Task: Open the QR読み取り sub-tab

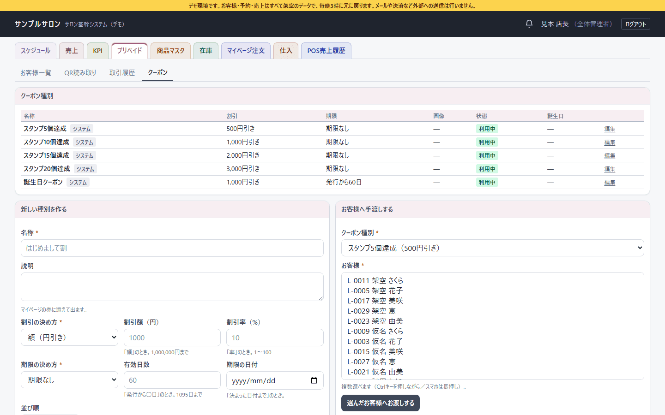Action: click(x=80, y=73)
